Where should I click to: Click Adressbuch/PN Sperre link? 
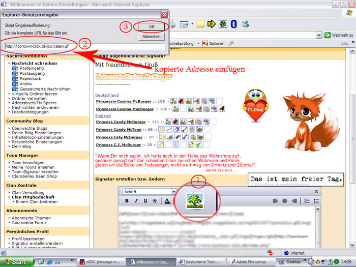[34, 103]
